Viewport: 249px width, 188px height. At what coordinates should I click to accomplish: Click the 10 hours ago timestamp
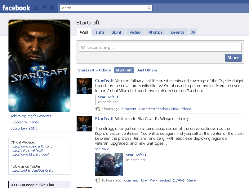[111, 180]
